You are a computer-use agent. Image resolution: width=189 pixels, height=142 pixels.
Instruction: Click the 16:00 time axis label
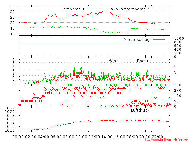(120, 137)
